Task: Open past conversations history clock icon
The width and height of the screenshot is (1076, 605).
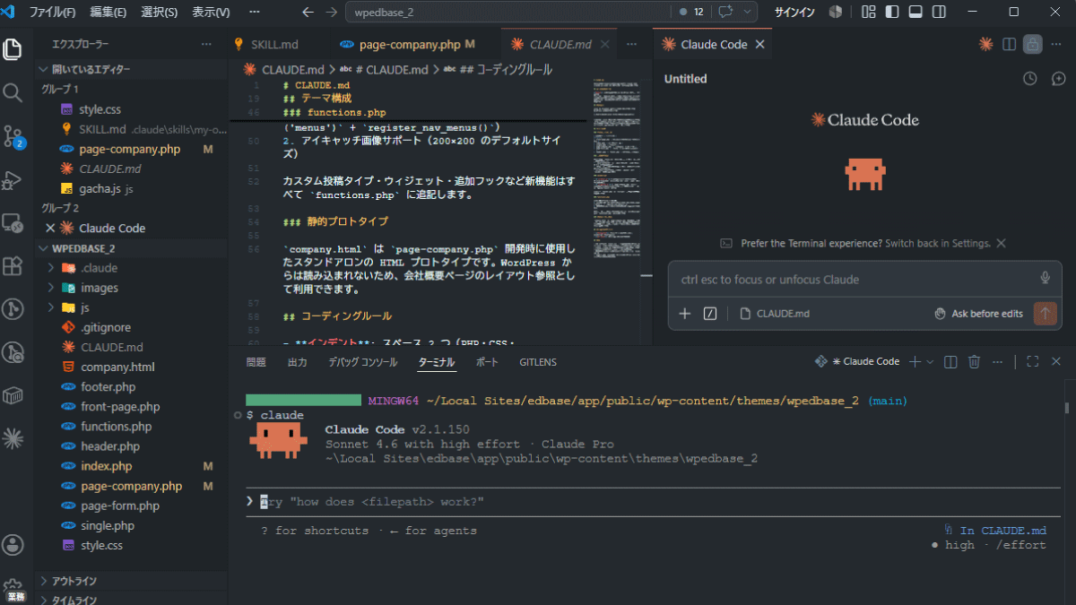Action: tap(1031, 79)
